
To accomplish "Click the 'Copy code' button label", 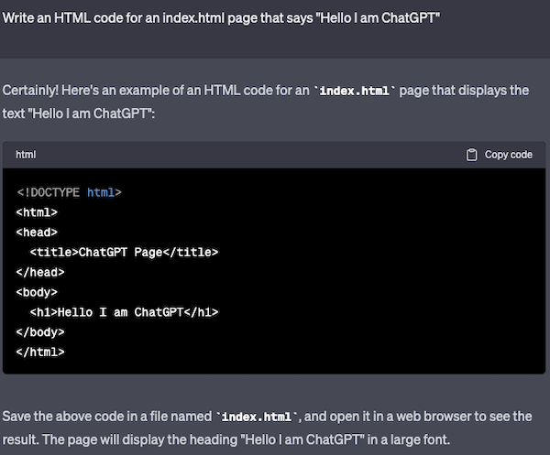I will pos(508,155).
